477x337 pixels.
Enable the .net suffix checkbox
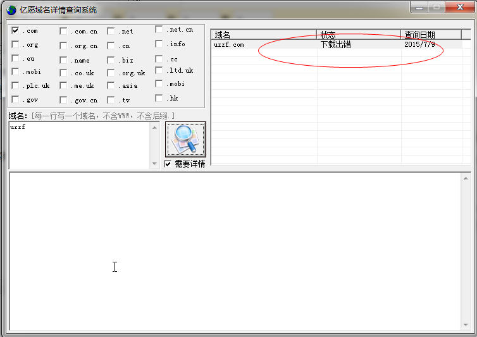click(111, 31)
